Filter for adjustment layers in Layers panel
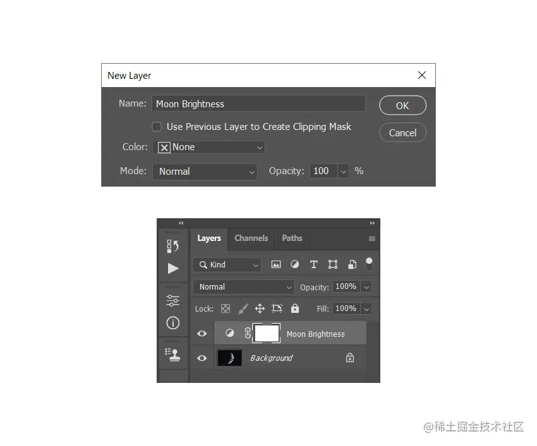Screen dimensions: 537x446 pos(294,264)
